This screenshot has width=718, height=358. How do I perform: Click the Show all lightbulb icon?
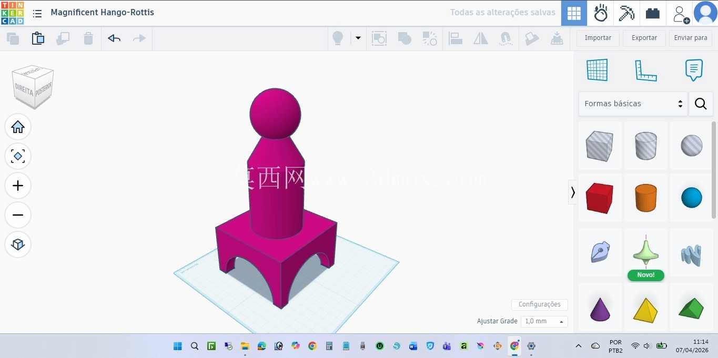click(x=338, y=38)
